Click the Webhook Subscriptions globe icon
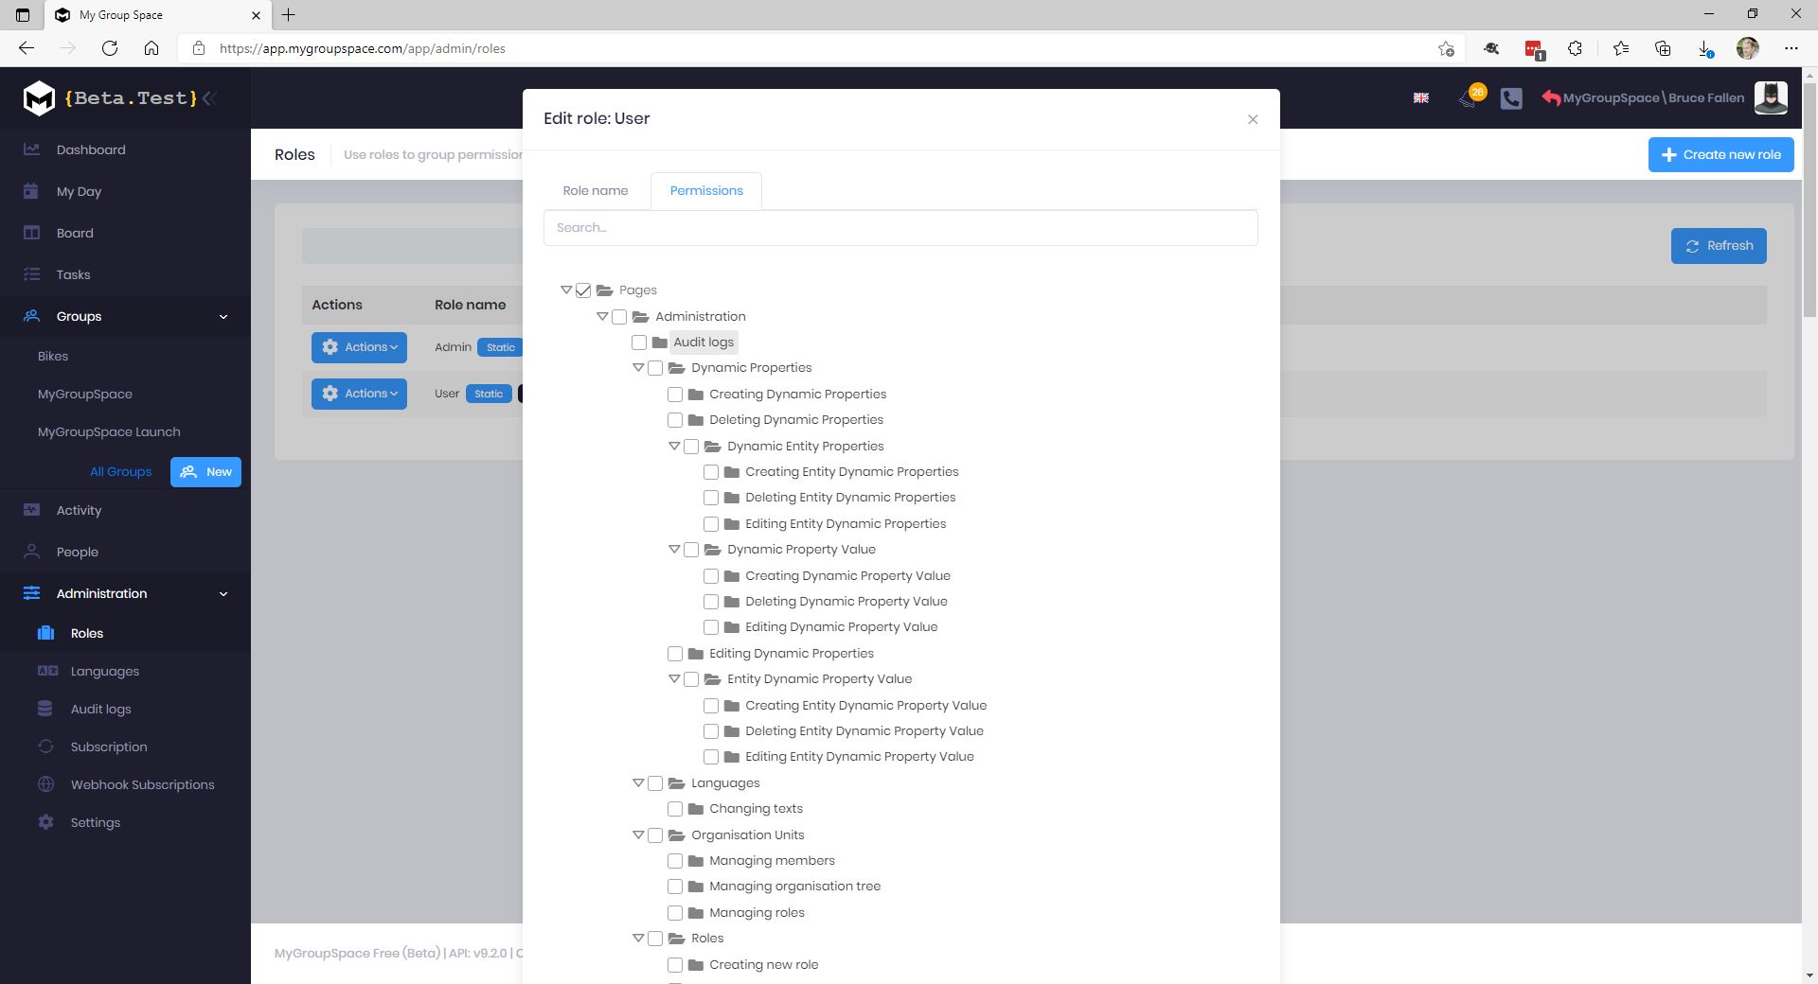Viewport: 1818px width, 984px height. [x=45, y=784]
